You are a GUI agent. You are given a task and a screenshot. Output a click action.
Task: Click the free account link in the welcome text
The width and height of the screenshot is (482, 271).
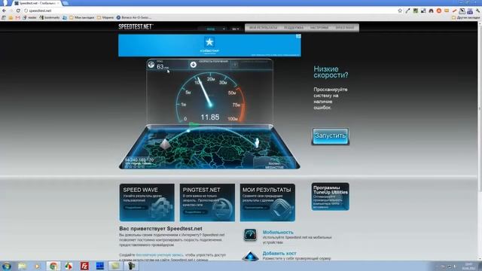click(159, 254)
